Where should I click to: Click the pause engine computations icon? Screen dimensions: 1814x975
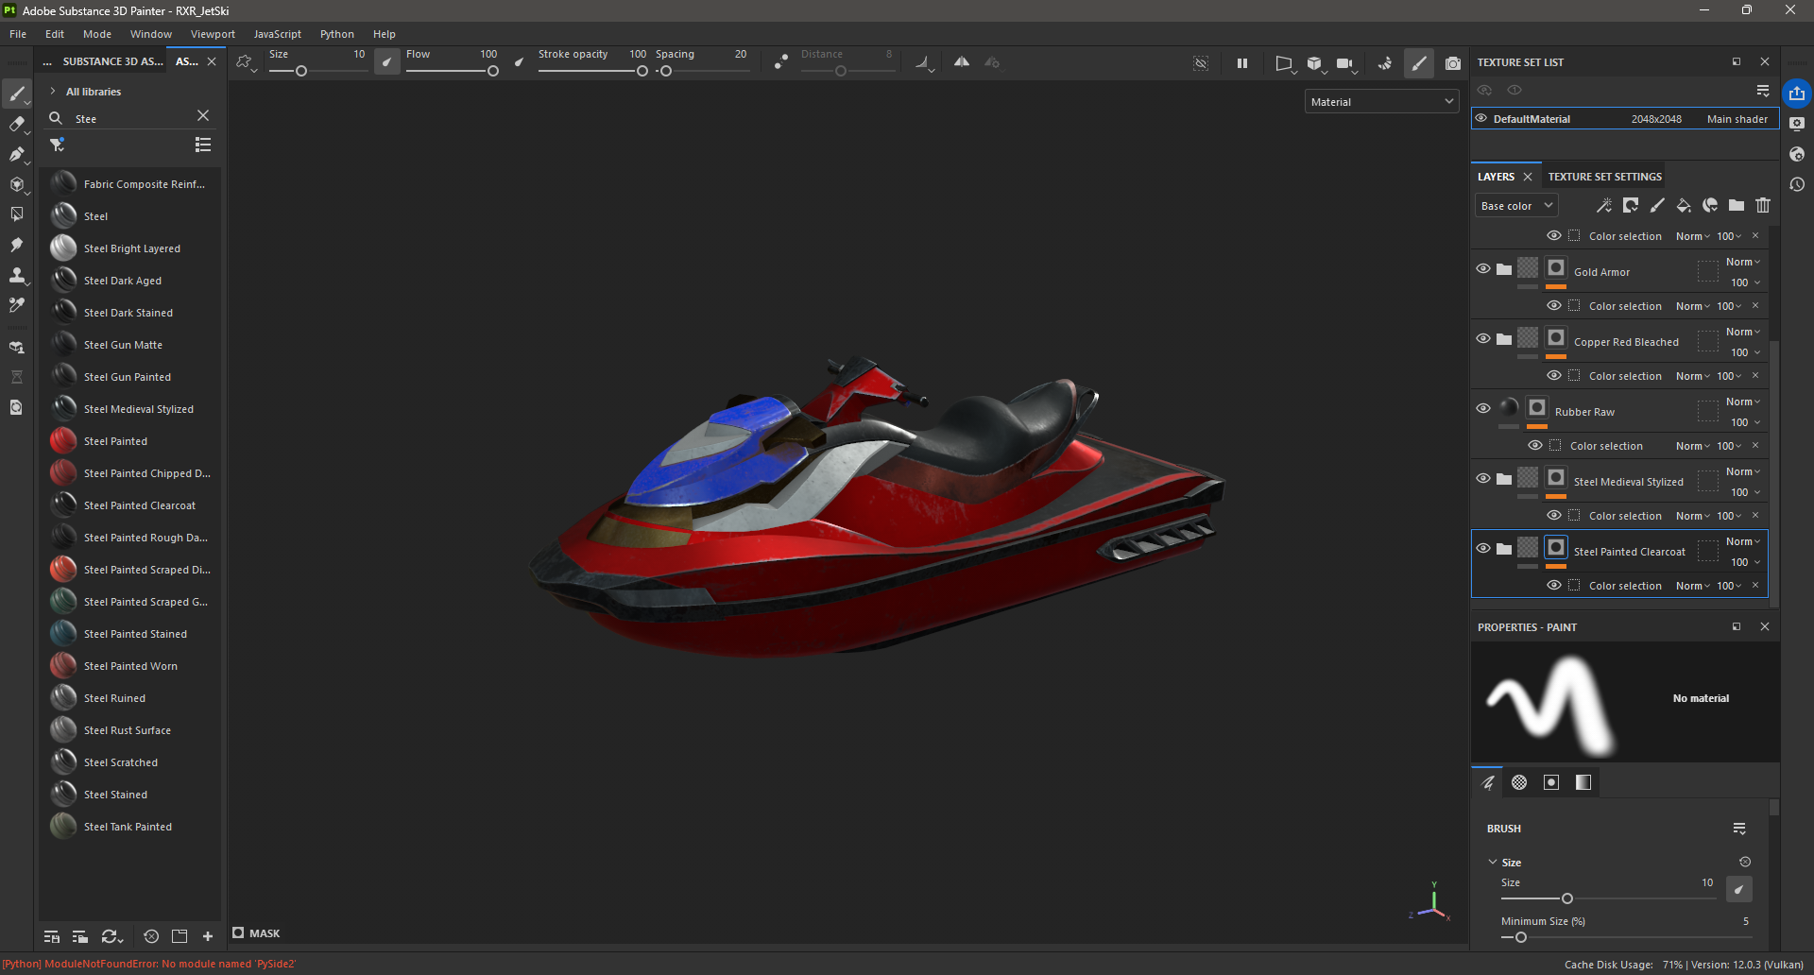[1242, 63]
